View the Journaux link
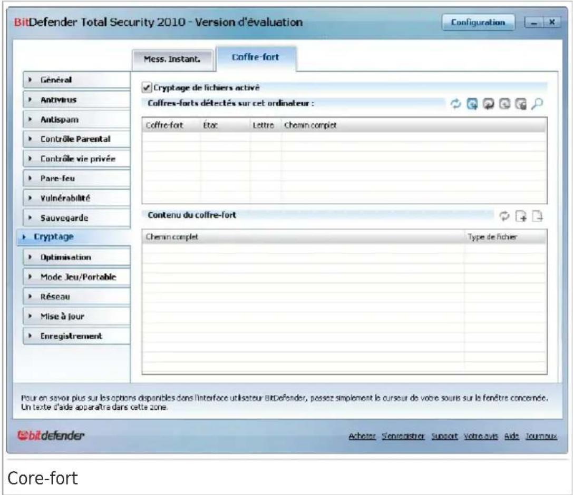 pos(541,436)
